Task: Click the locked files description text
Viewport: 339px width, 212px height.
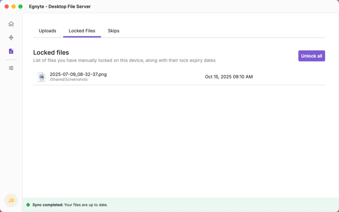Action: pyautogui.click(x=124, y=60)
